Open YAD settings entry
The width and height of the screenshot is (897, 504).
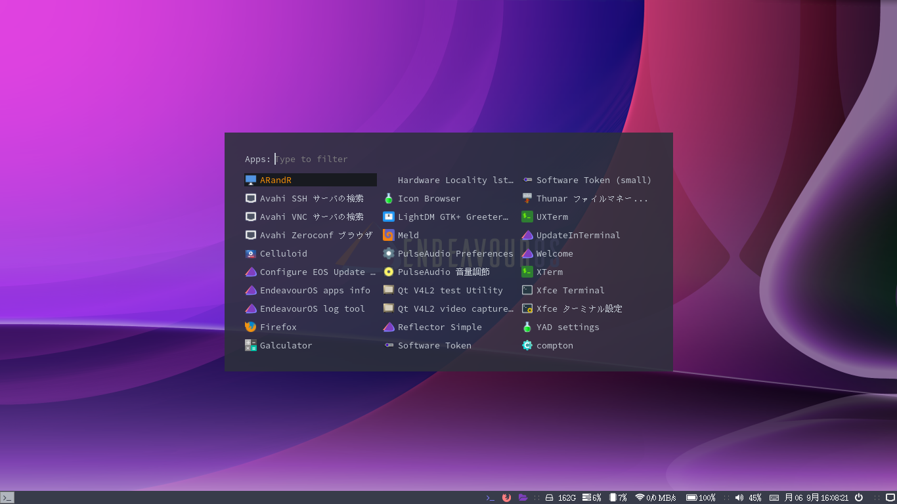tap(588, 327)
